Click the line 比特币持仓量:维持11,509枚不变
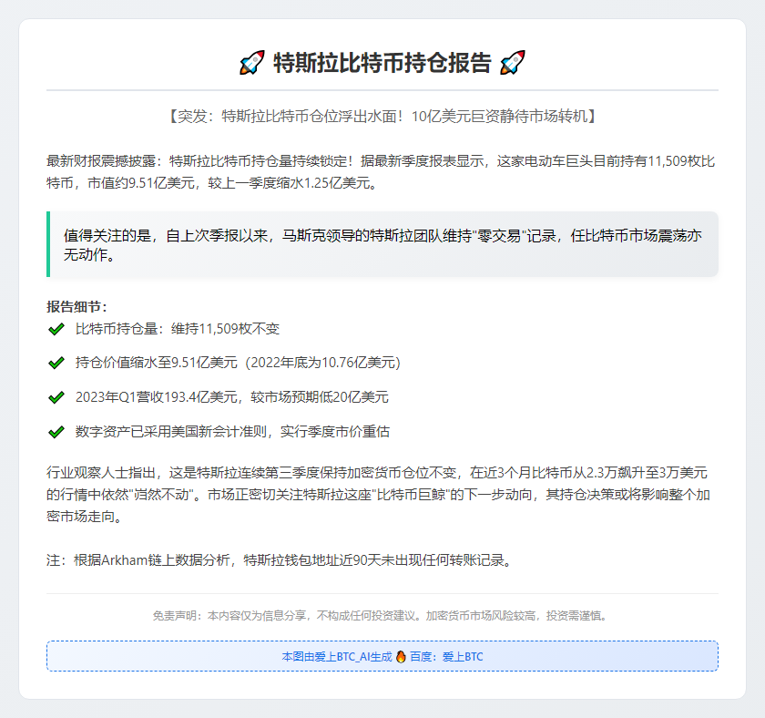Viewport: 765px width, 718px height. coord(178,329)
